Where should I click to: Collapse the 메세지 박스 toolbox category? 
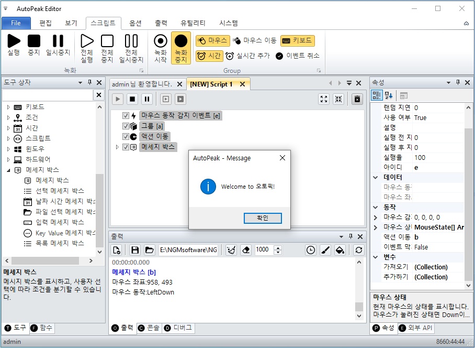click(8, 170)
